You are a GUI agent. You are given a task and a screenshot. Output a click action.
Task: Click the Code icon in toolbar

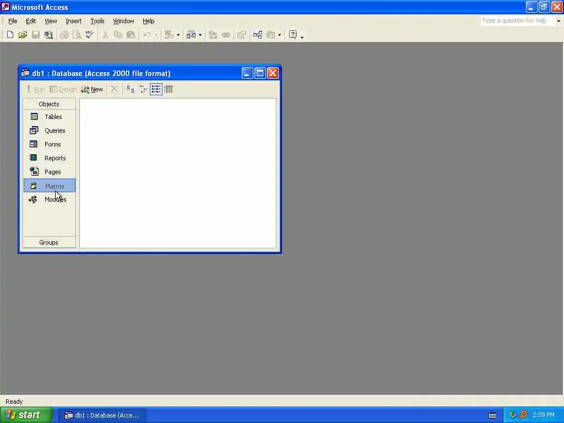(x=213, y=35)
